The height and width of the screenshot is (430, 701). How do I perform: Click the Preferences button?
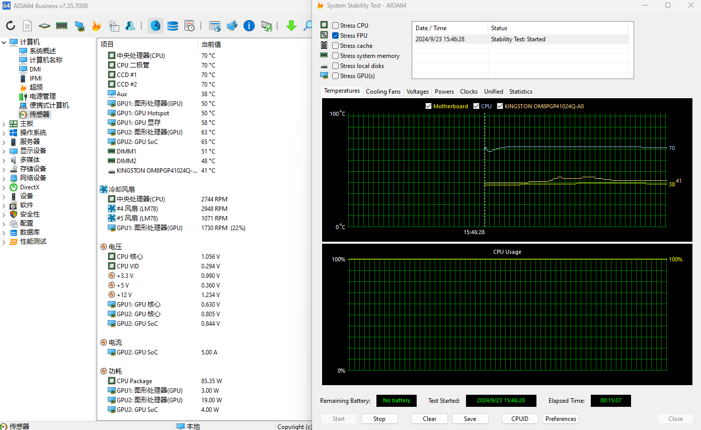click(x=561, y=419)
